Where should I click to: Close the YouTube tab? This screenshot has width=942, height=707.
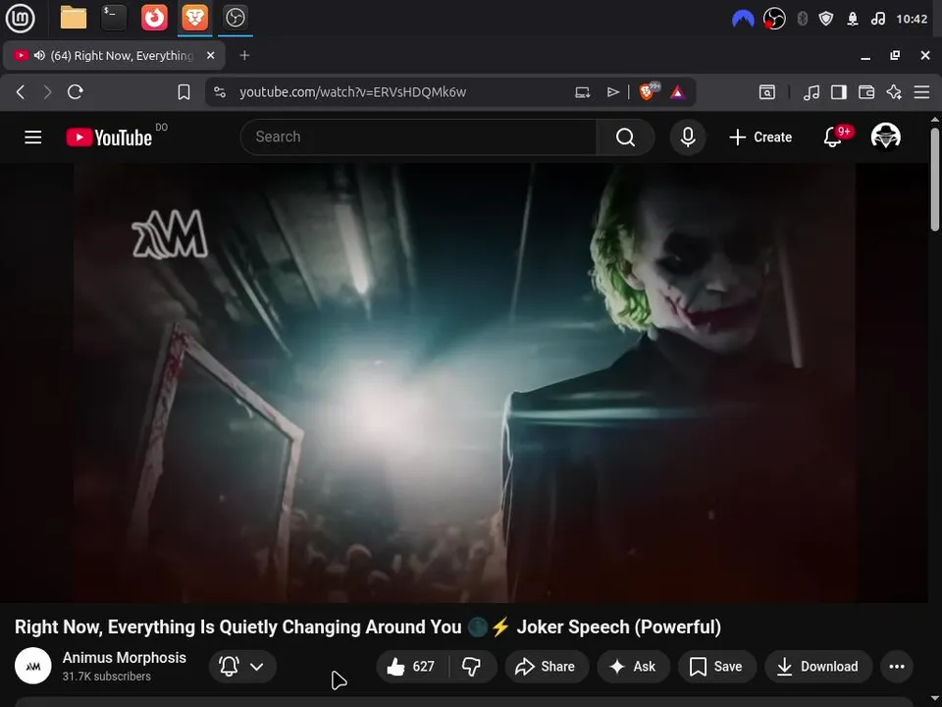pyautogui.click(x=210, y=55)
